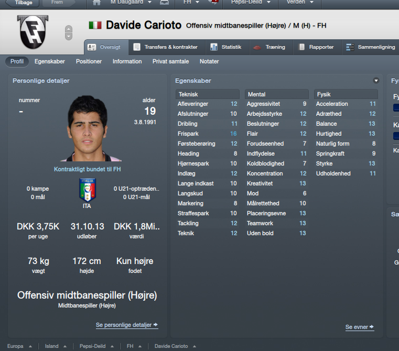Image resolution: width=399 pixels, height=351 pixels.
Task: Click Davide Carioto's player photo
Action: click(x=88, y=128)
